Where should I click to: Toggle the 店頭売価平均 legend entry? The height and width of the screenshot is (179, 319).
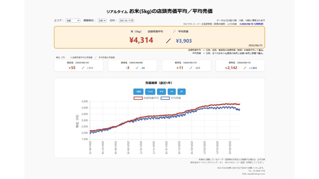click(152, 98)
